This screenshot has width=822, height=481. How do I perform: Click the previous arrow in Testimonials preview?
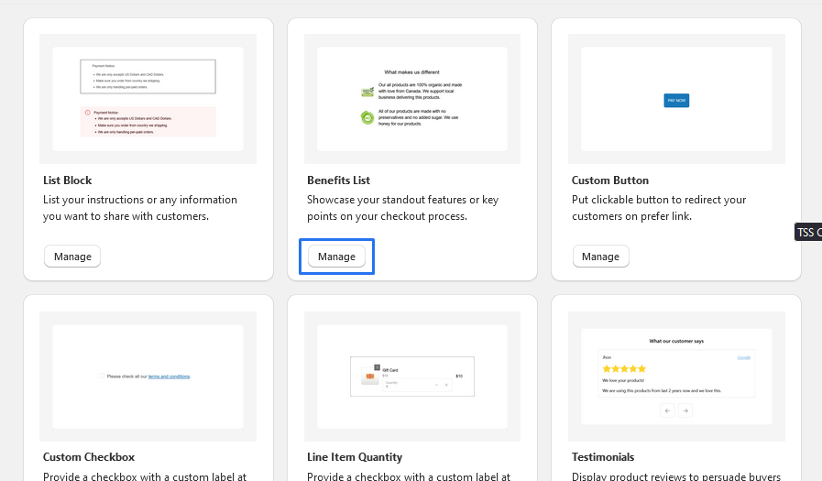667,411
